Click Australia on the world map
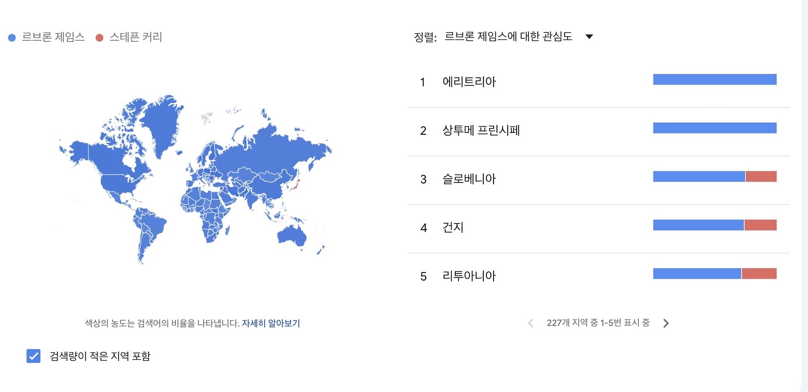 point(292,236)
